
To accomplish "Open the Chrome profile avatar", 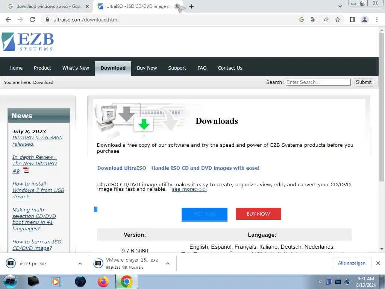I will (x=365, y=20).
